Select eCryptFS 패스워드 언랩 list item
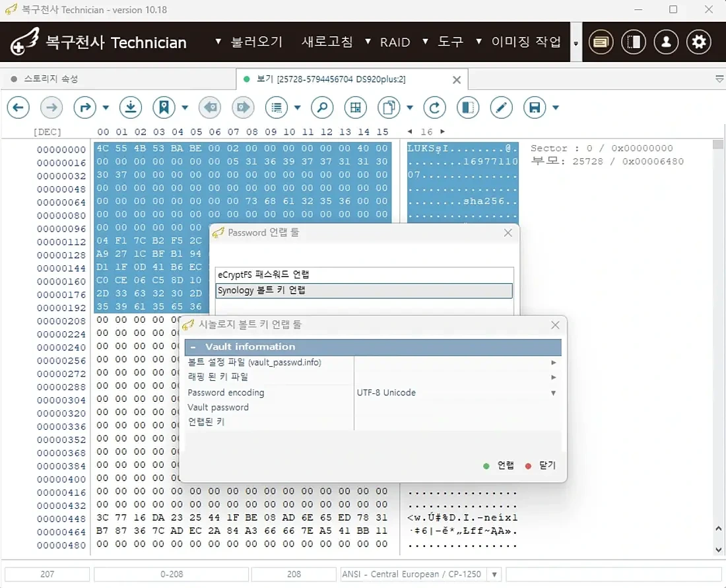The image size is (726, 588). coord(364,275)
